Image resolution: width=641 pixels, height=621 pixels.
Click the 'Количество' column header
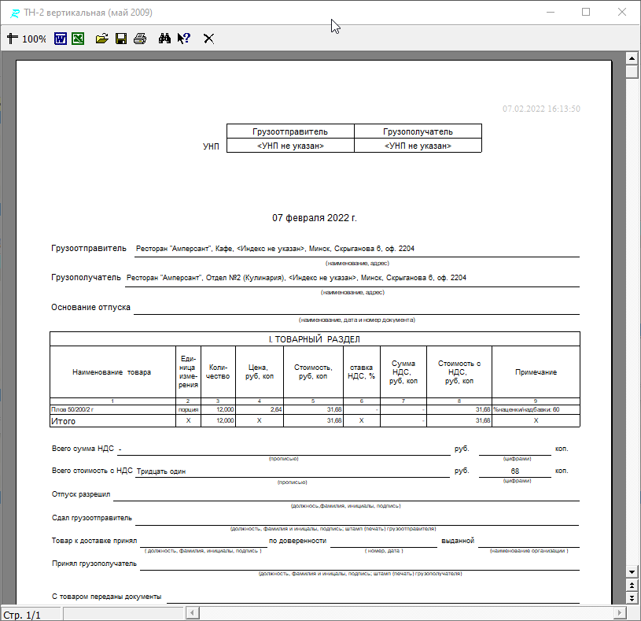218,371
